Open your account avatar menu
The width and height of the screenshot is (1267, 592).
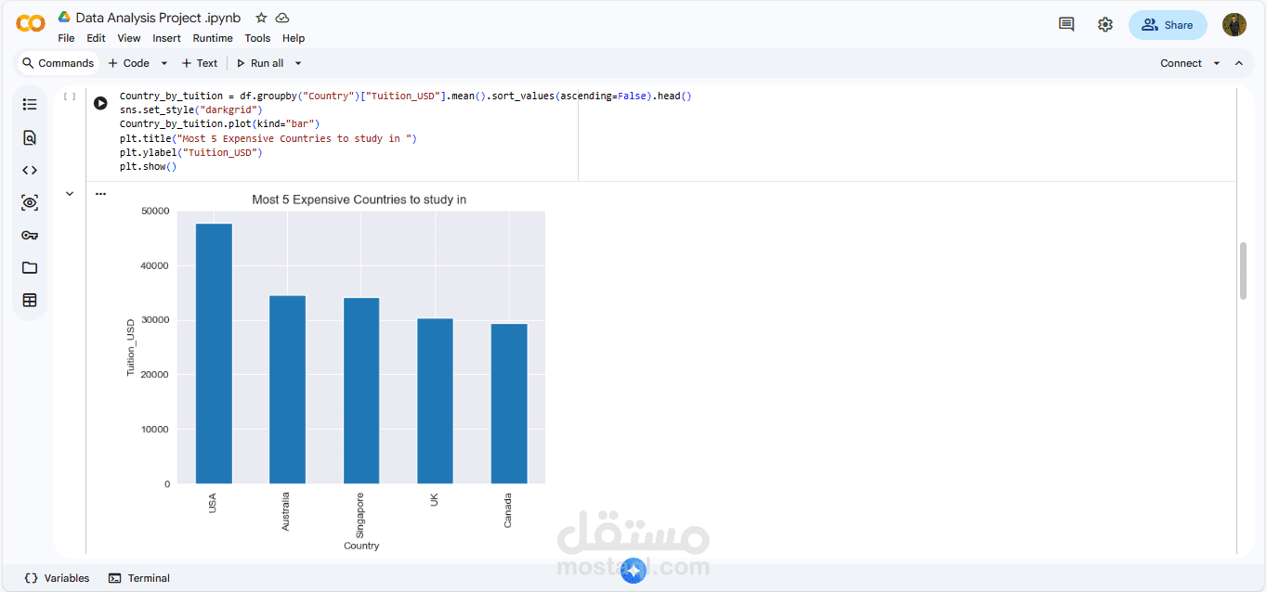click(x=1234, y=24)
